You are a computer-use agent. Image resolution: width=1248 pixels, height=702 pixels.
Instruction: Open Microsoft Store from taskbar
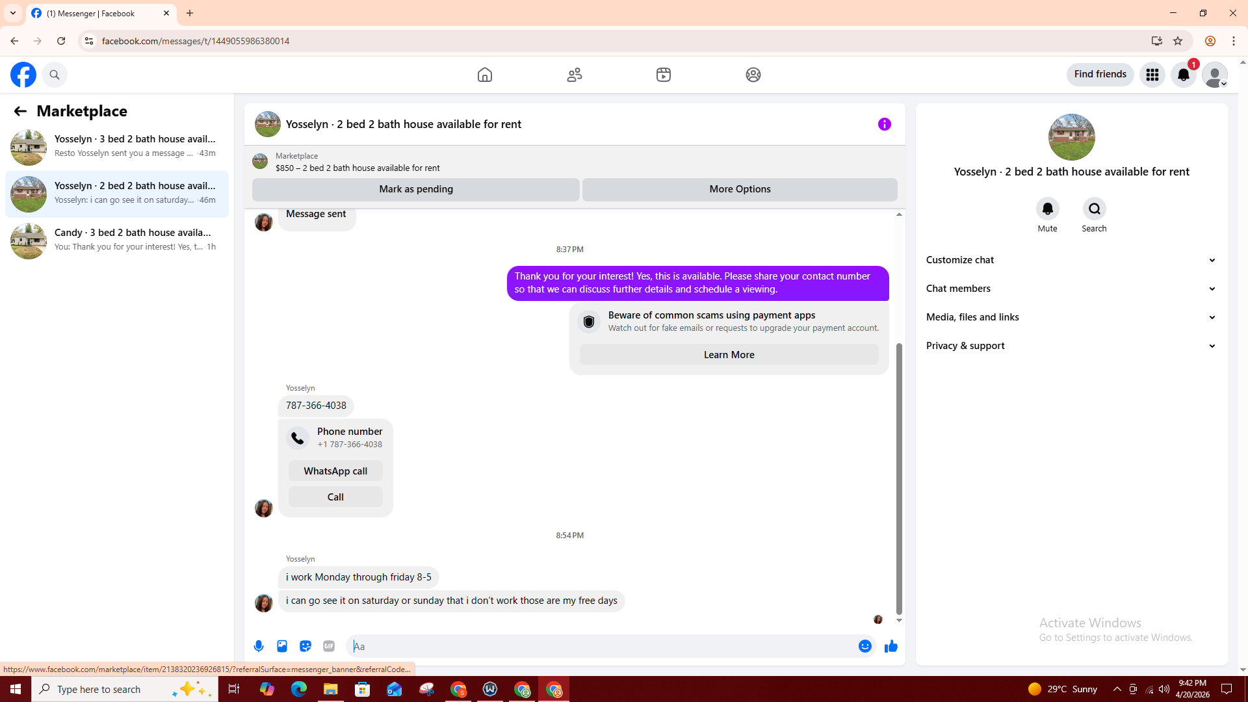[363, 689]
